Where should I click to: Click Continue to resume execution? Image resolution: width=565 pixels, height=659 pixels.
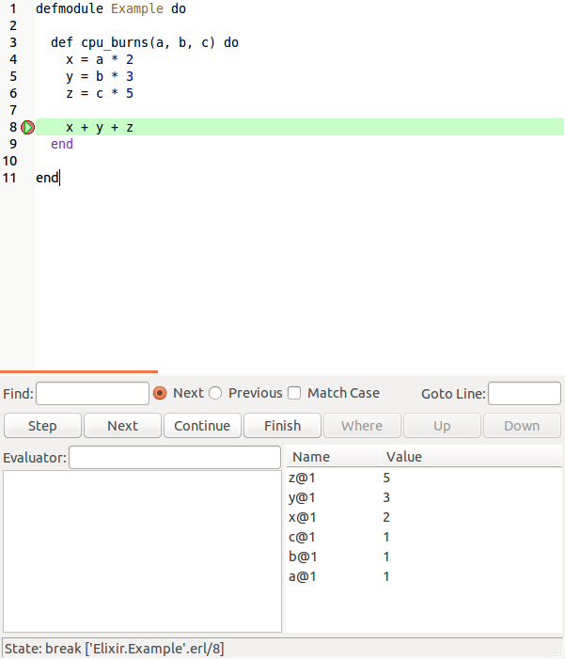click(x=202, y=426)
